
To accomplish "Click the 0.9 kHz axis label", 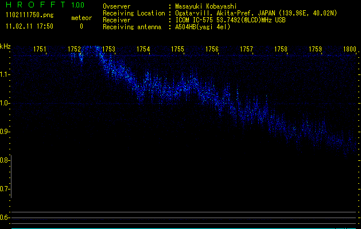I will point(4,132).
